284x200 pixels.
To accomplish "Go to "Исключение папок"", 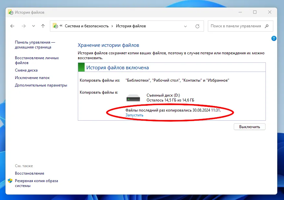I will point(32,78).
